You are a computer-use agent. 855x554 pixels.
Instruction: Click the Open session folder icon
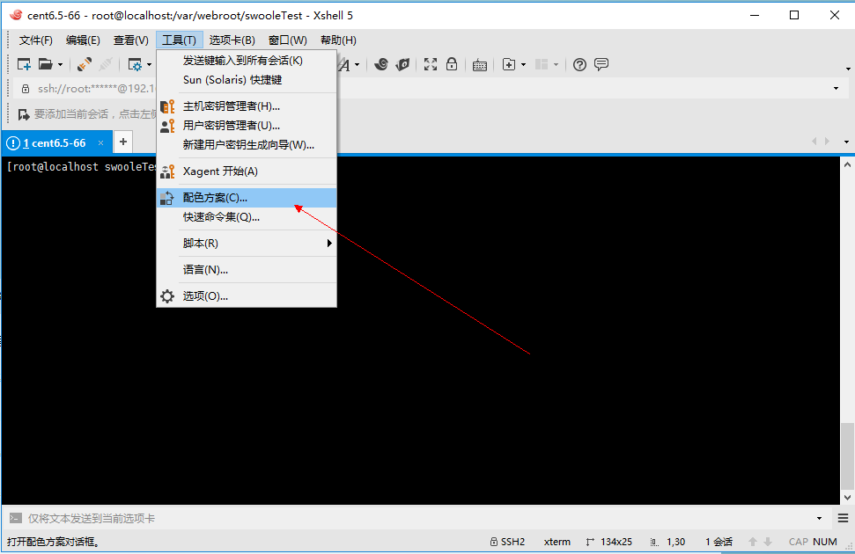coord(46,64)
